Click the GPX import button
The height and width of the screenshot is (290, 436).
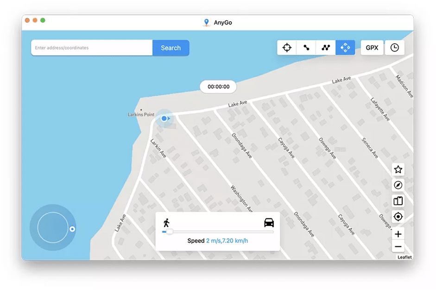372,47
